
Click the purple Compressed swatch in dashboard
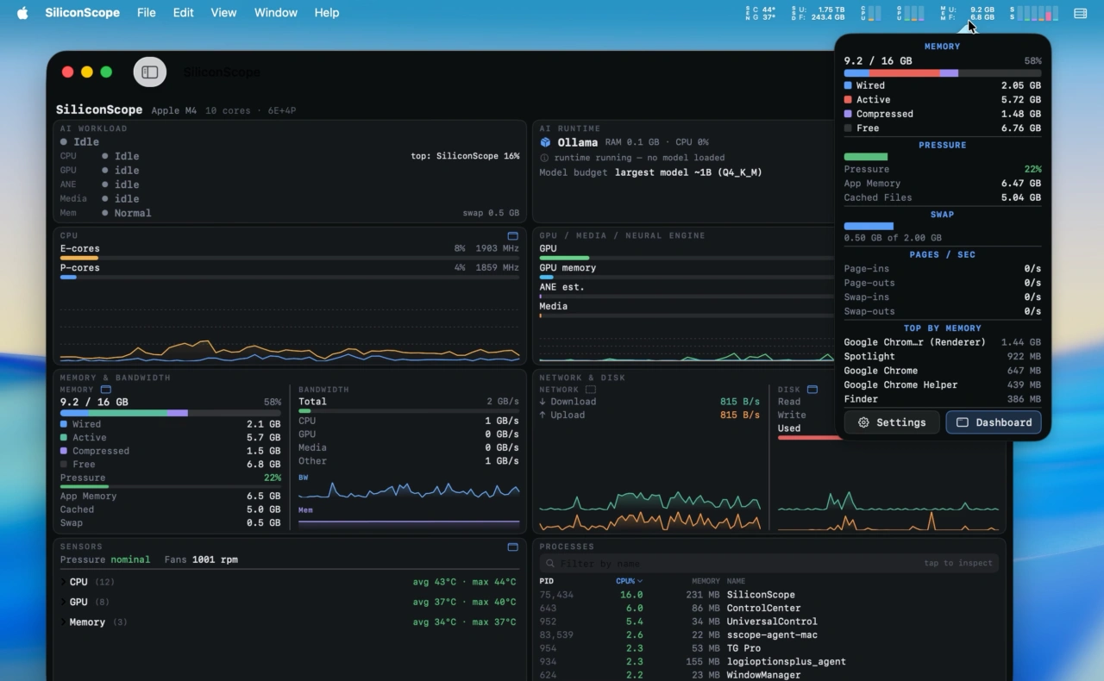[x=64, y=451]
